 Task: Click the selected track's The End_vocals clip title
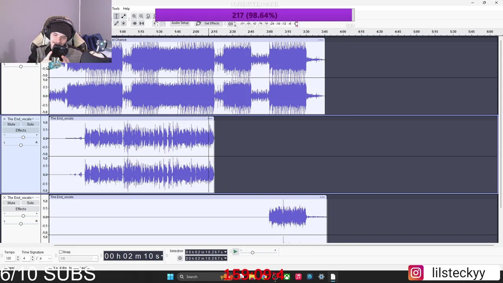click(62, 118)
